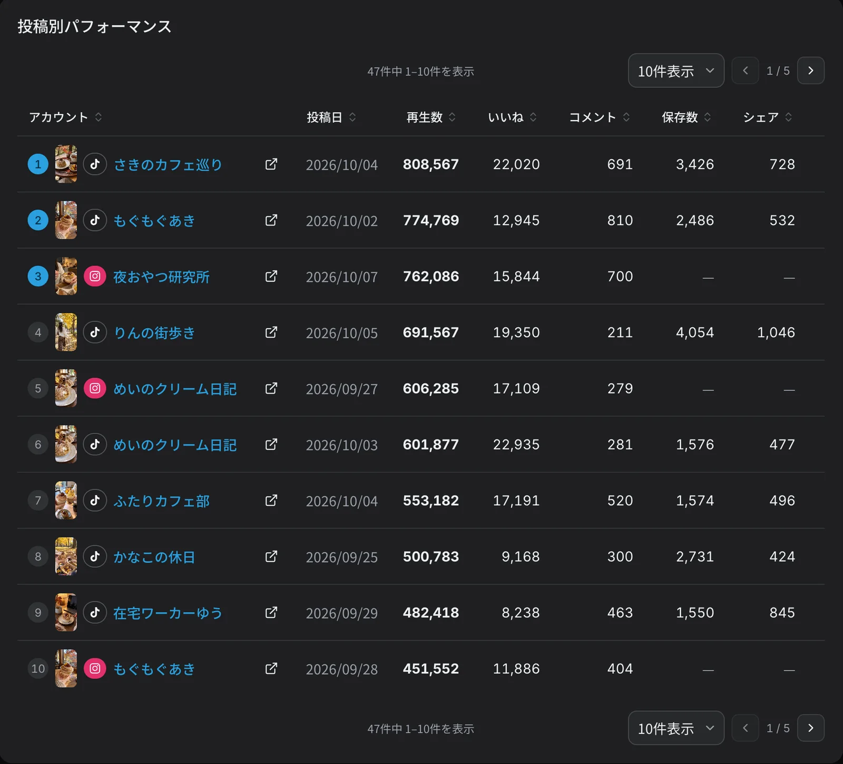Screen dimensions: 843x764
Task: Open external link for 2026/10/03 めいのクリーム日記 post
Action: point(271,445)
